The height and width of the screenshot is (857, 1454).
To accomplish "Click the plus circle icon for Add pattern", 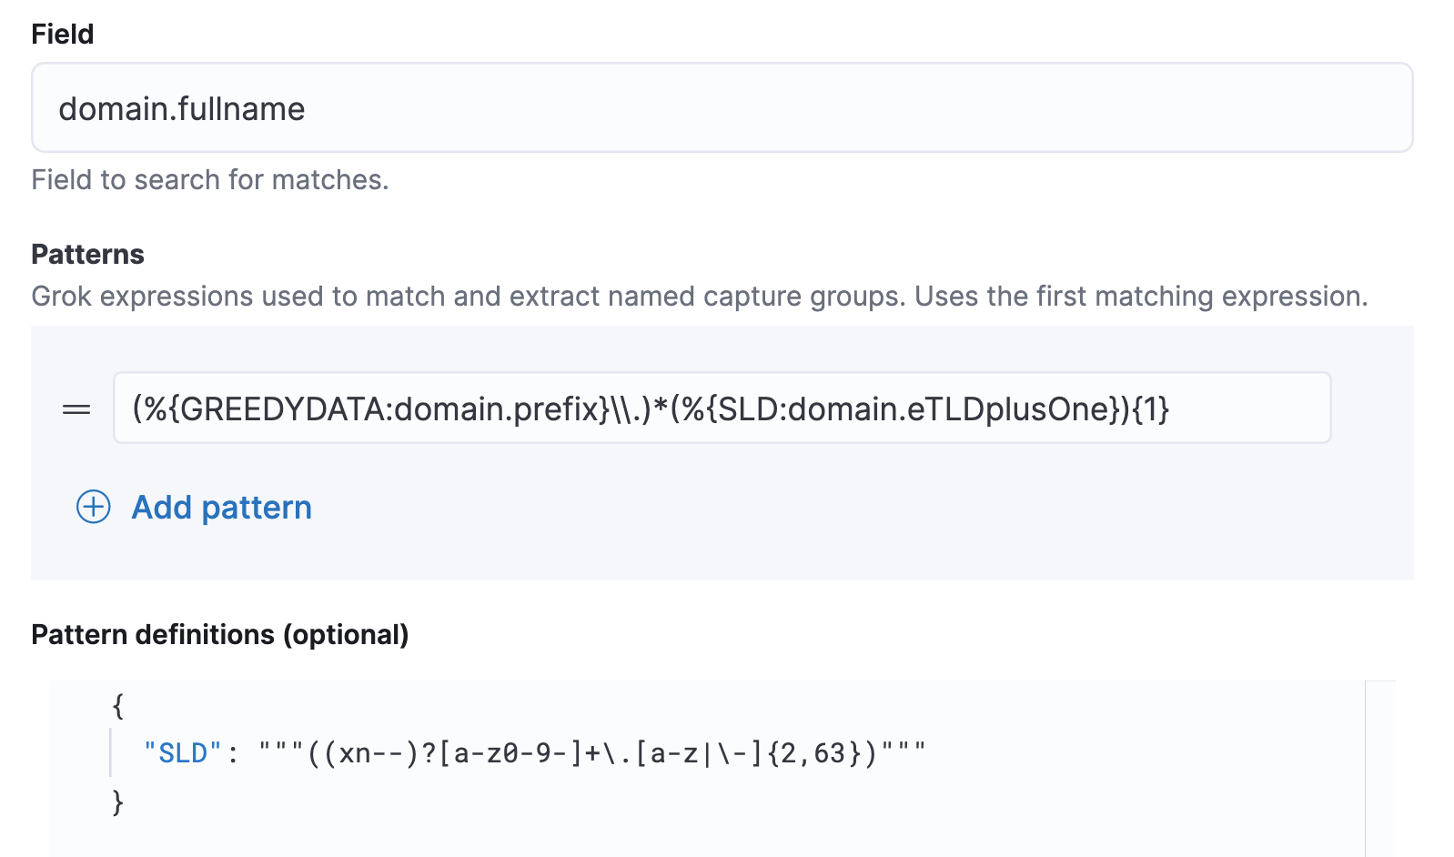I will (x=93, y=507).
